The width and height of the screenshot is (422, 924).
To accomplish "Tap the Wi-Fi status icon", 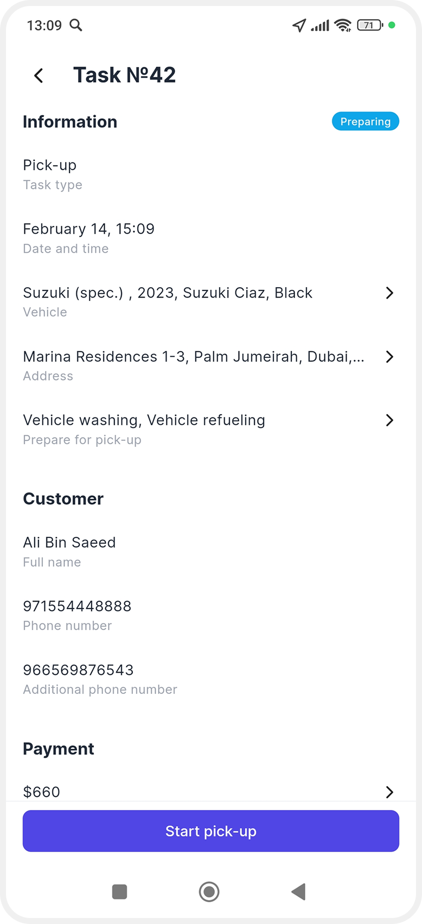I will (343, 25).
